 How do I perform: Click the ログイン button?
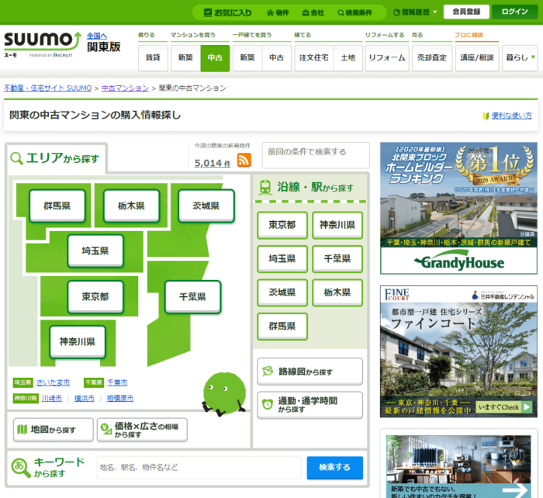click(514, 12)
